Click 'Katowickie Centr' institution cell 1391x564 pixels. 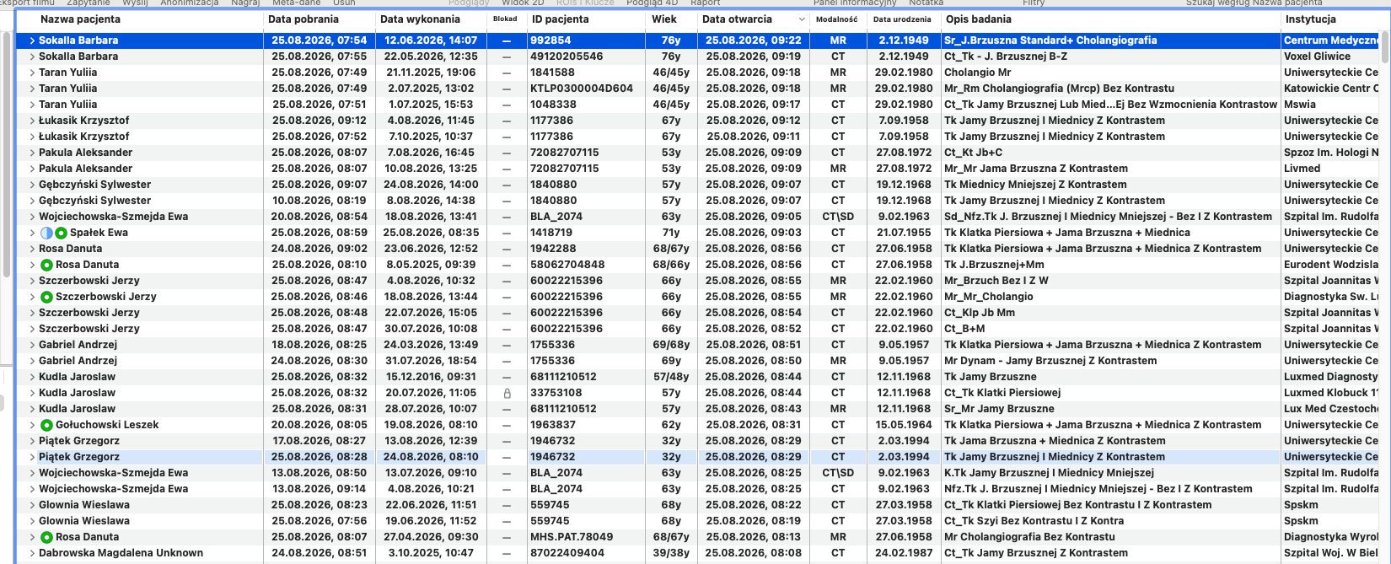1331,89
